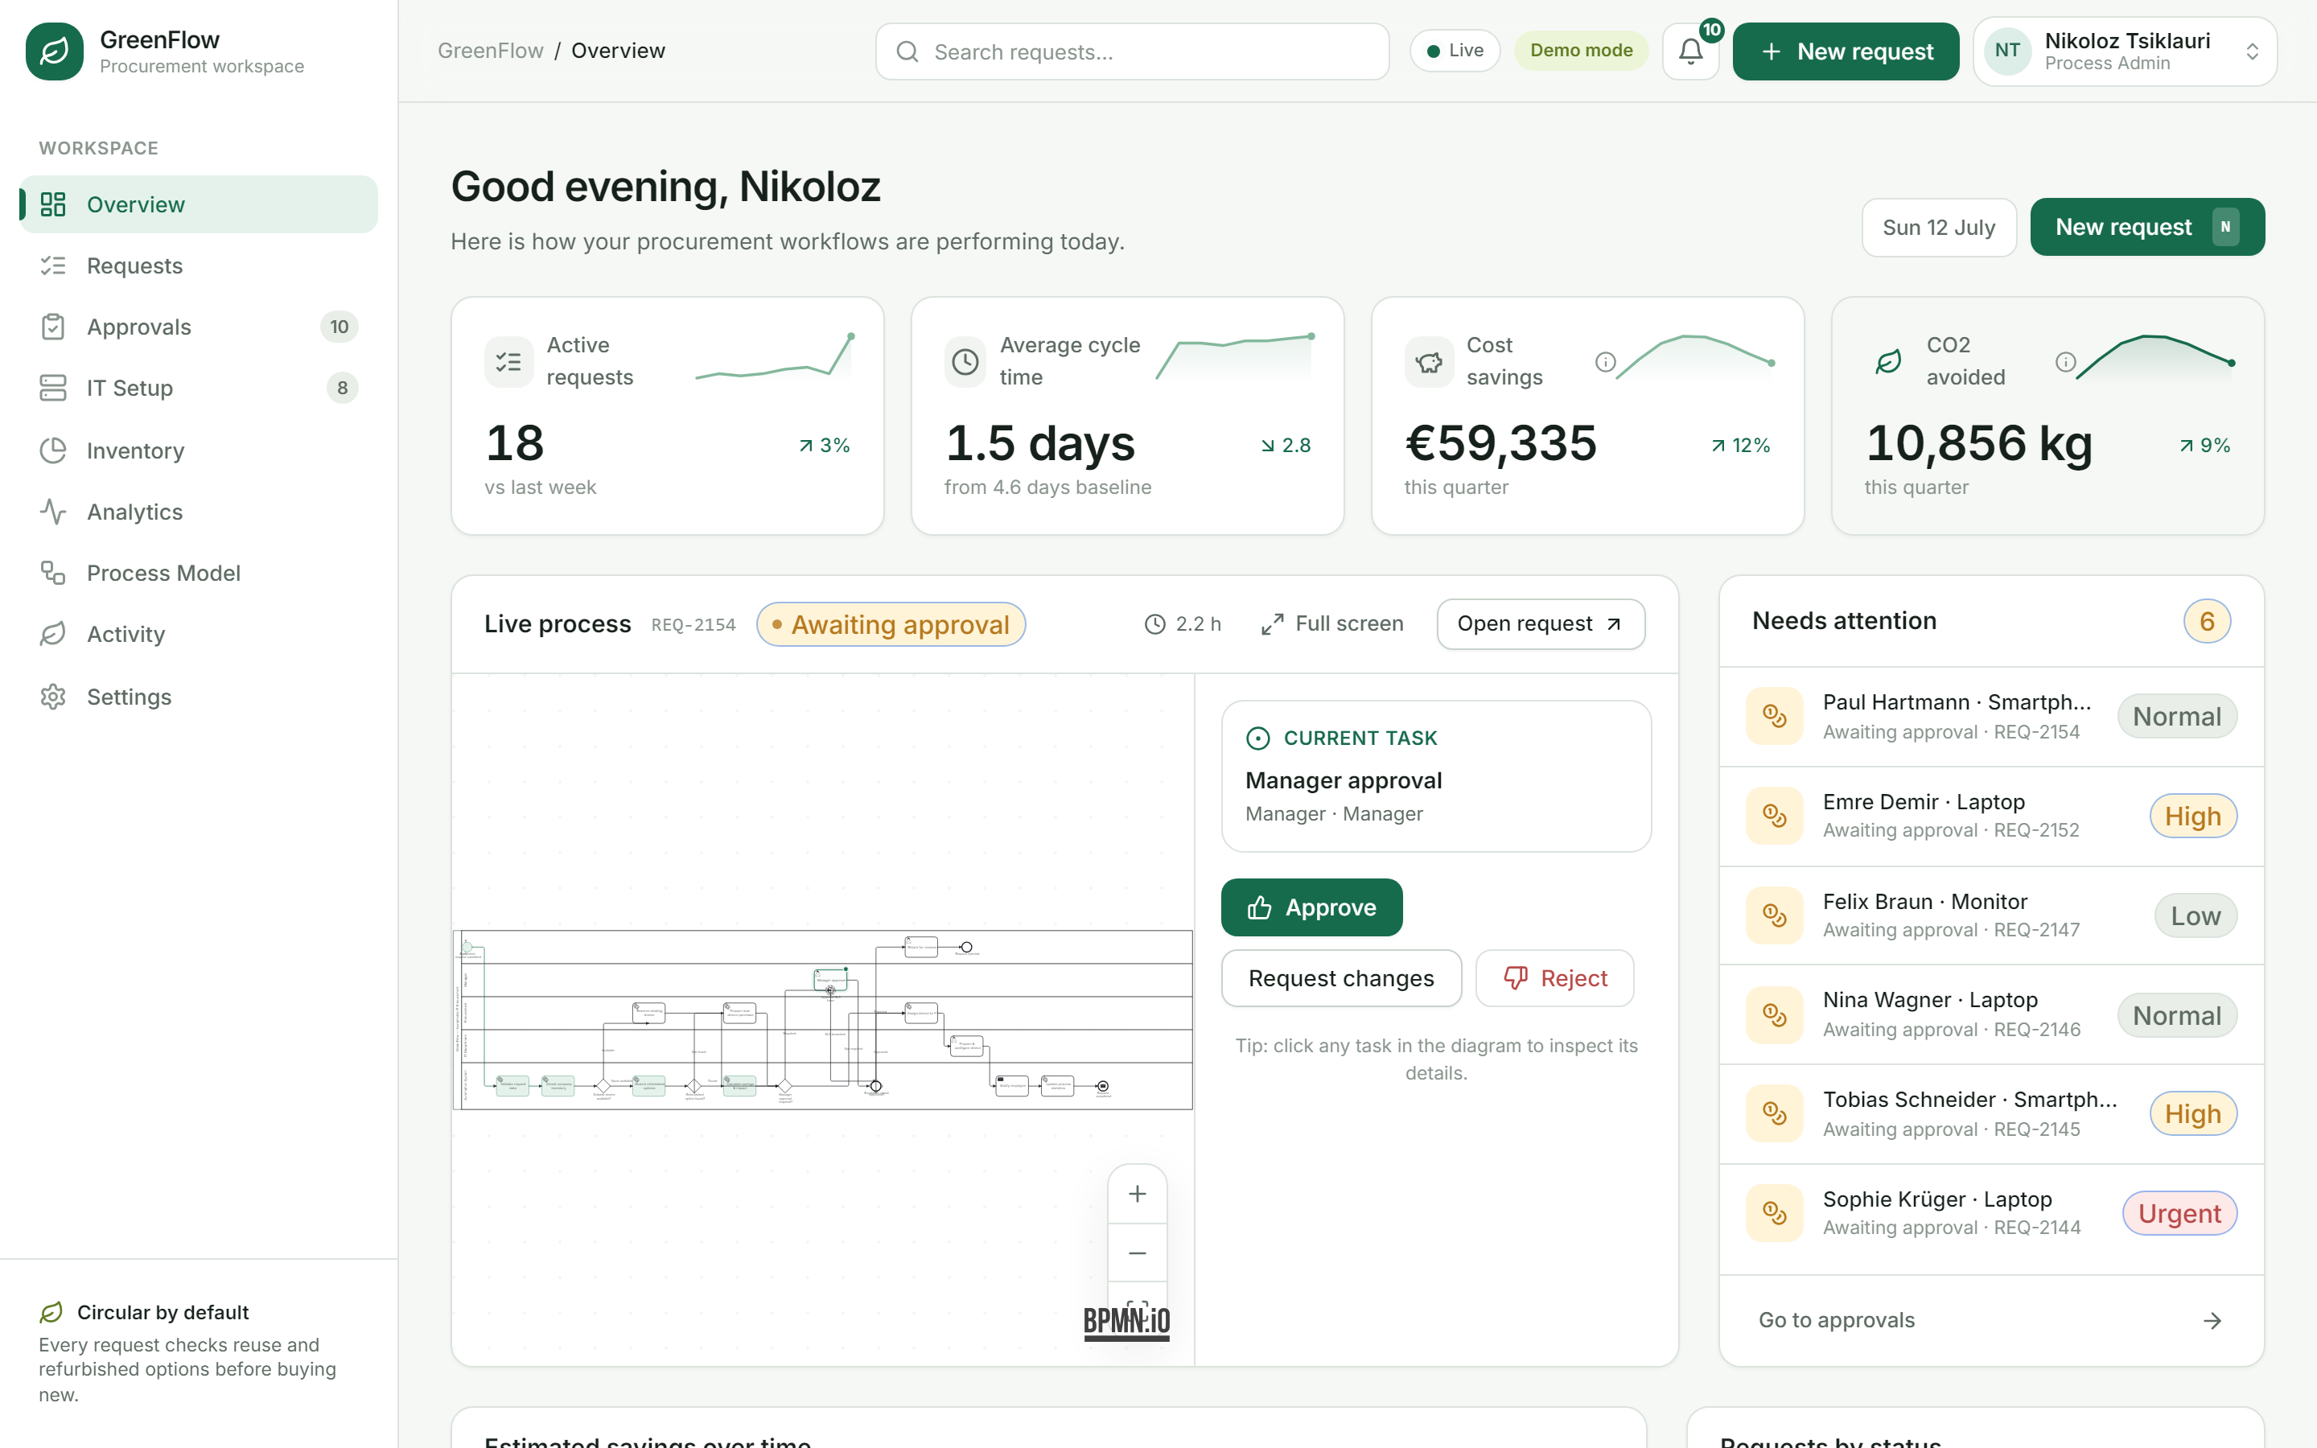
Task: Click the Urgent priority badge for Sophie Krüger
Action: (x=2179, y=1213)
